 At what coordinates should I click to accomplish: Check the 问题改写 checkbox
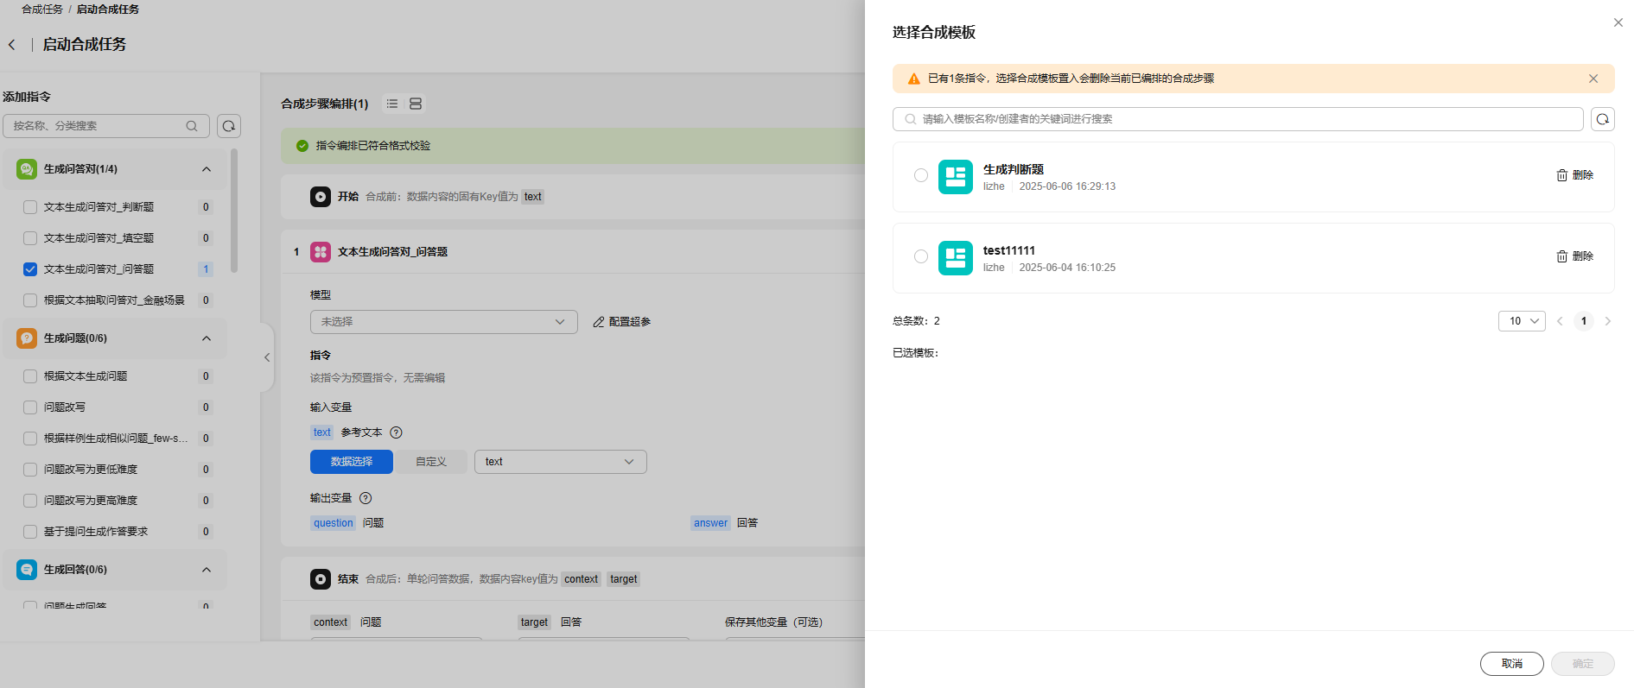click(30, 407)
